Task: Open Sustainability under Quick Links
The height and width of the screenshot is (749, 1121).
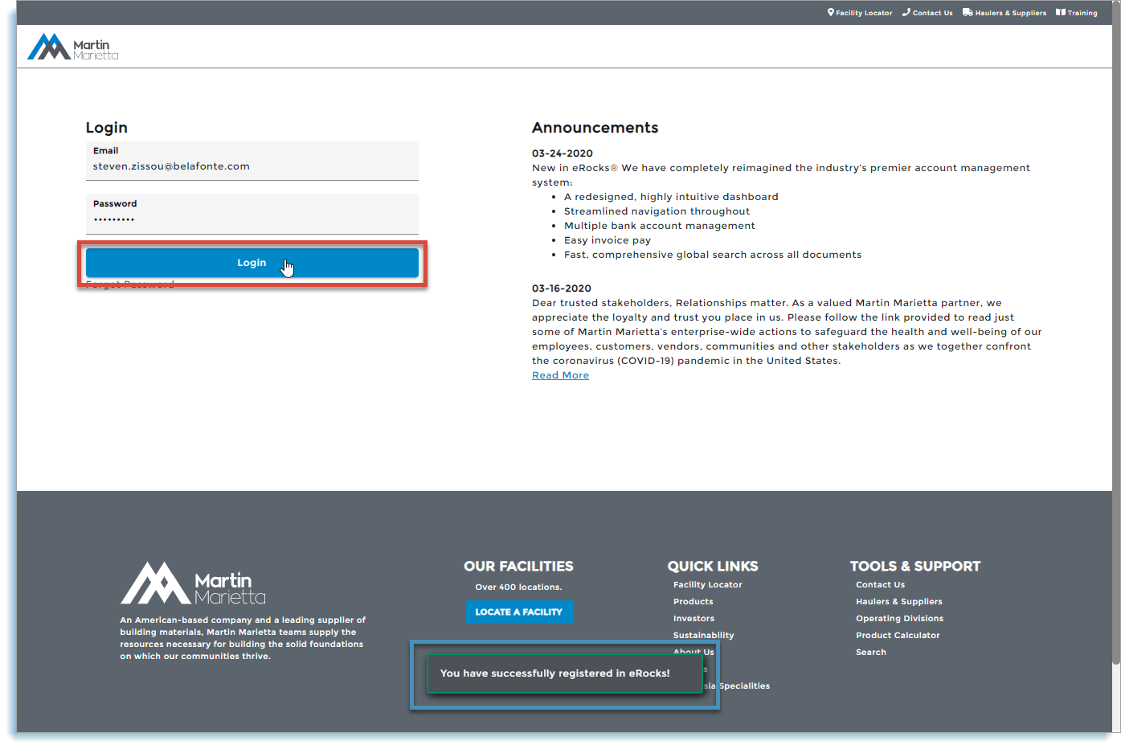Action: pyautogui.click(x=703, y=636)
